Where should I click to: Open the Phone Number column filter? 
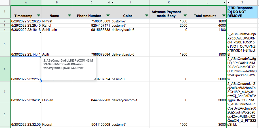[x=108, y=16]
